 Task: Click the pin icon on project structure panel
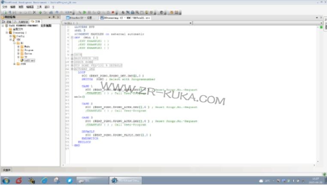point(53,17)
